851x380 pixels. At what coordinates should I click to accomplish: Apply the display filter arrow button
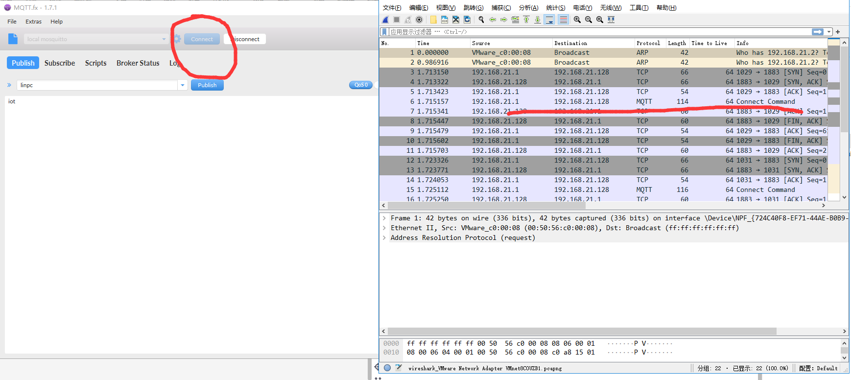pos(818,32)
